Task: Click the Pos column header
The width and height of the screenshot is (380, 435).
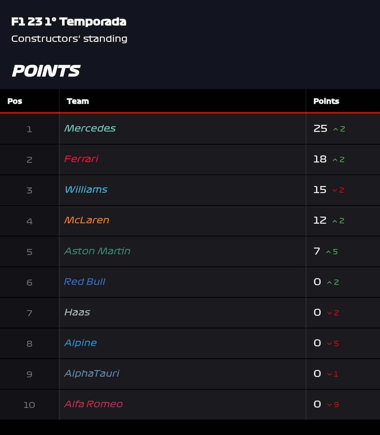Action: 15,101
